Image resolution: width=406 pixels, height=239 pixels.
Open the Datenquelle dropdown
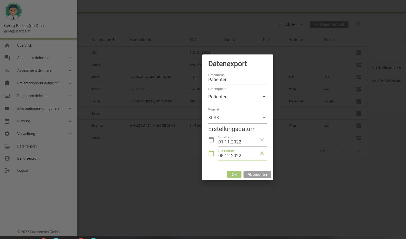(237, 97)
